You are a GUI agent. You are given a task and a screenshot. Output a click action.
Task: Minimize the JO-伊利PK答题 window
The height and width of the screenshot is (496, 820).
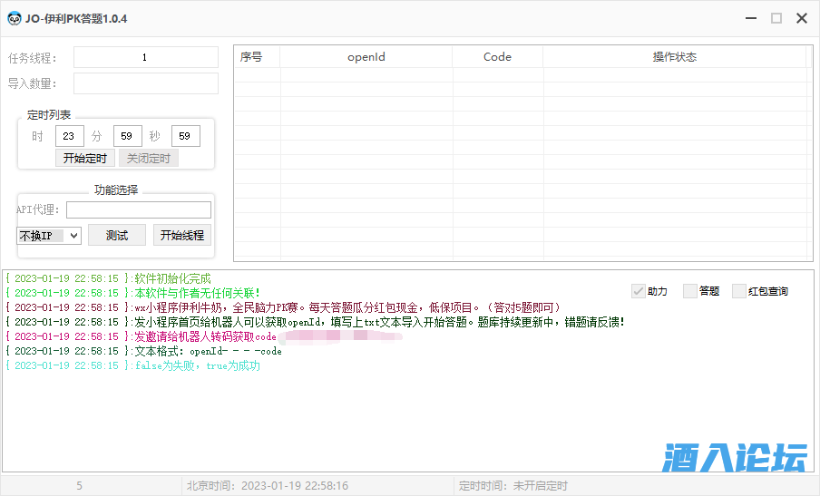(751, 18)
